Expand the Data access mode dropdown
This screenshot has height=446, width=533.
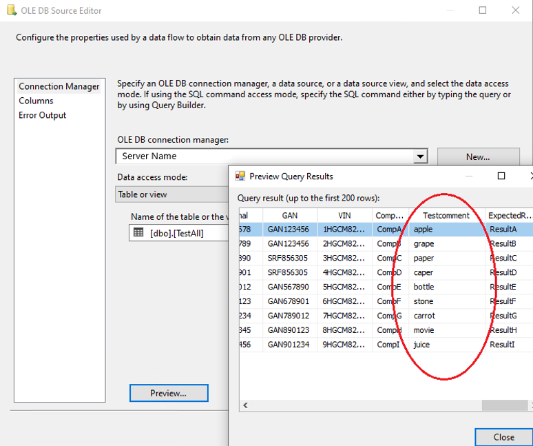click(172, 194)
